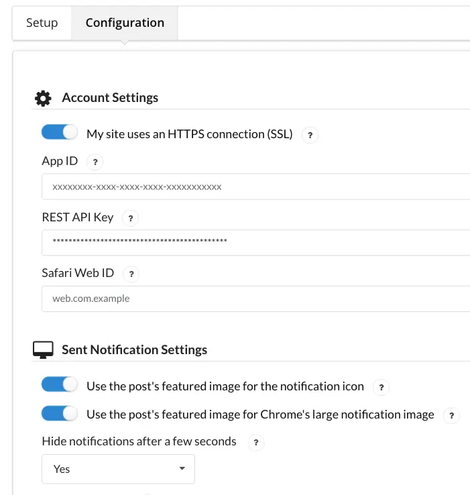Click the Account Settings gear icon
Screen dimensions: 470x495
43,99
